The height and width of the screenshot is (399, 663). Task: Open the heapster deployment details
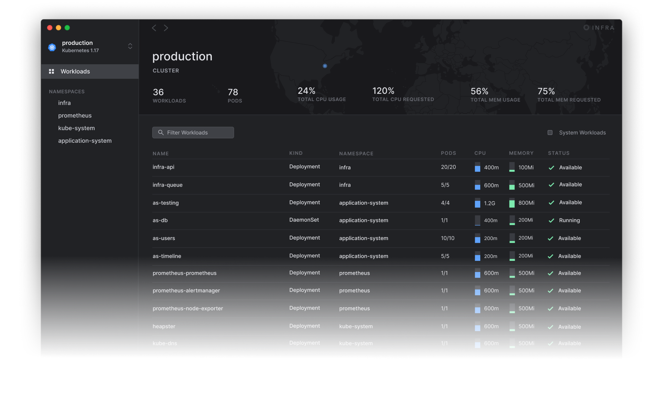pos(164,326)
